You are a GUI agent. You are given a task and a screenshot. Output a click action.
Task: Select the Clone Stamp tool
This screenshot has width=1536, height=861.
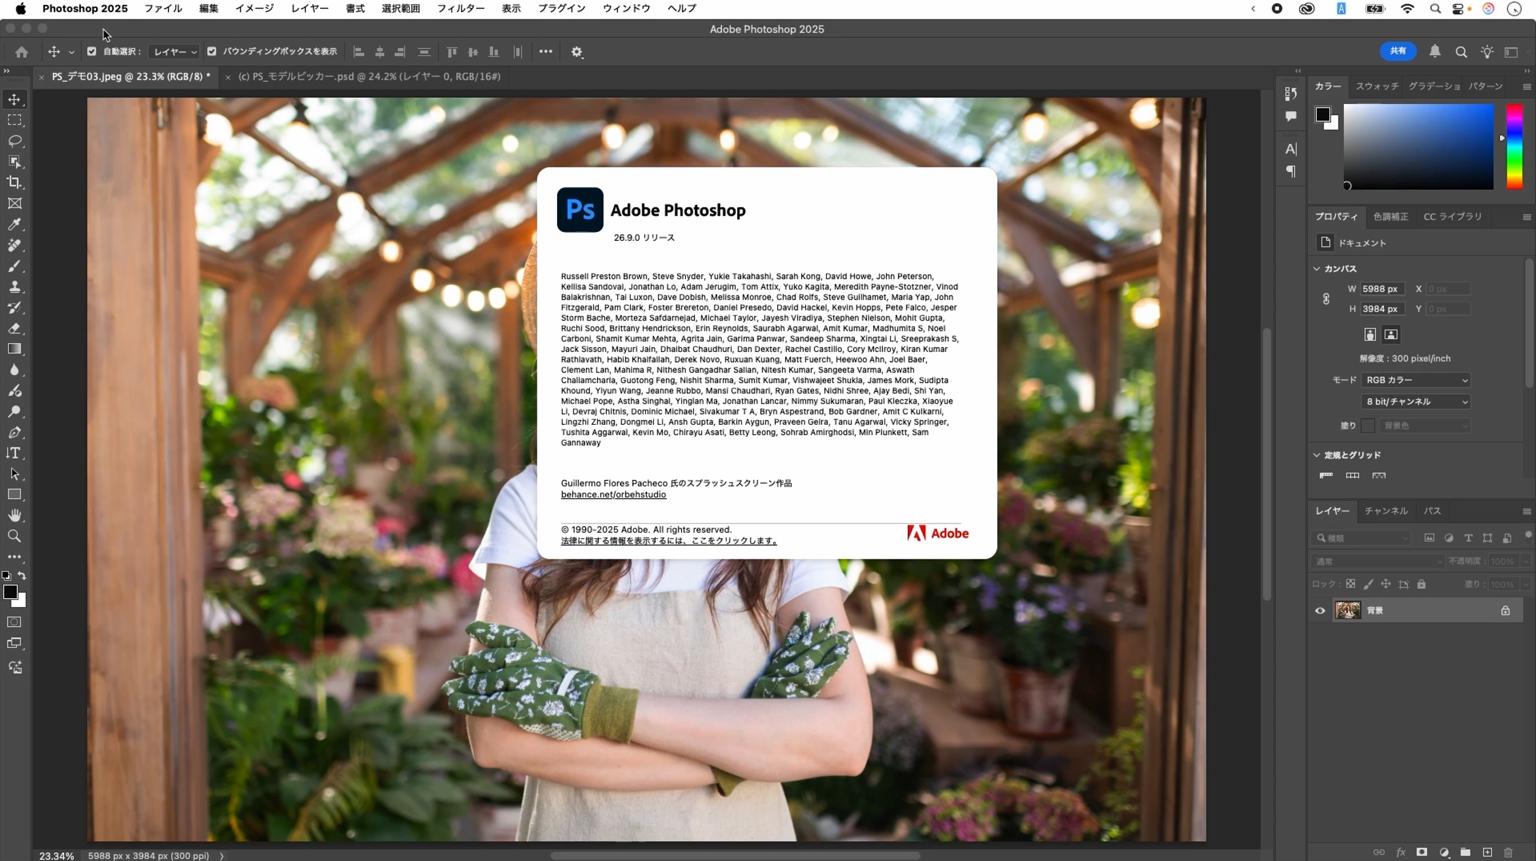pos(15,287)
